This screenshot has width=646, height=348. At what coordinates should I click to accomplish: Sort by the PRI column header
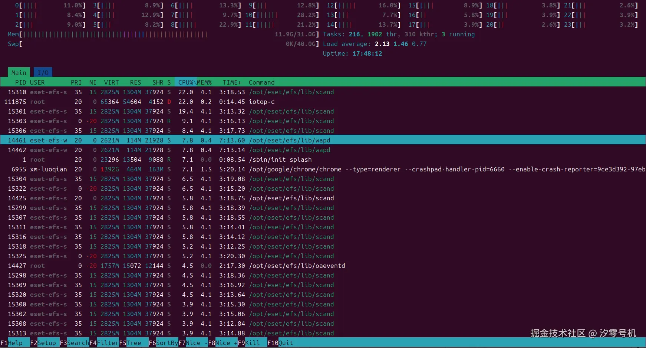76,82
